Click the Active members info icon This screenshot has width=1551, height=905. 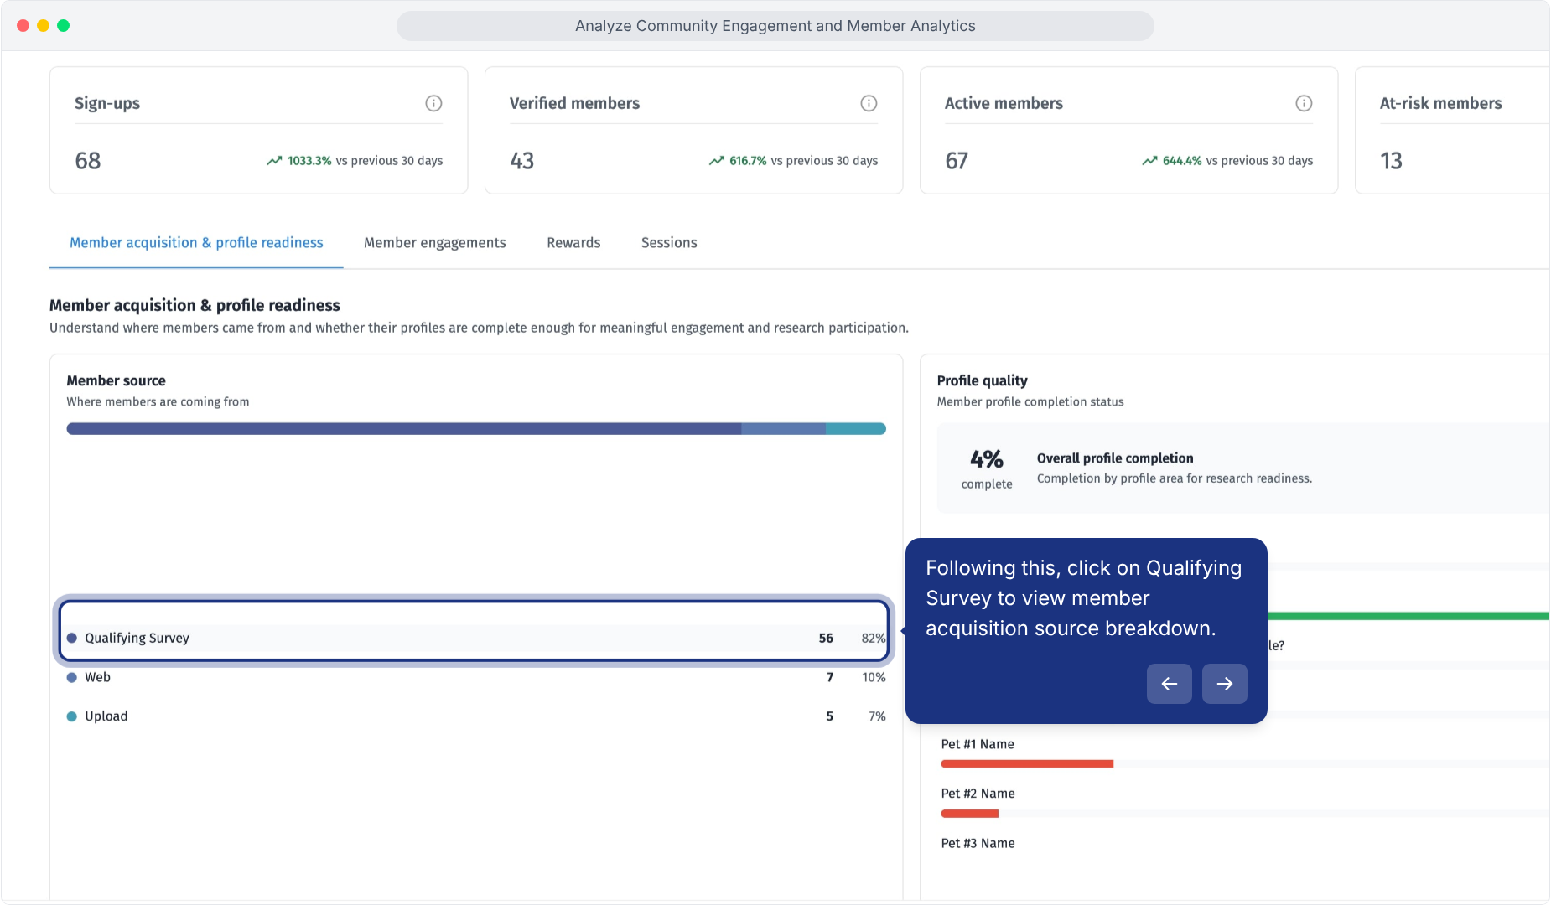[x=1304, y=103]
